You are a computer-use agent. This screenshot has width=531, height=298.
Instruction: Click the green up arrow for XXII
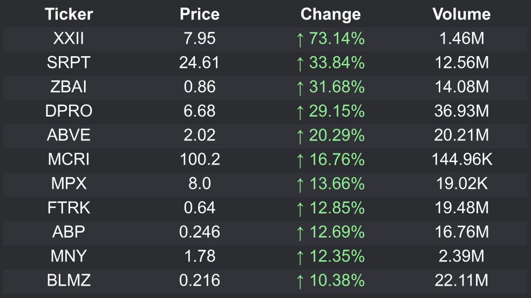point(299,39)
